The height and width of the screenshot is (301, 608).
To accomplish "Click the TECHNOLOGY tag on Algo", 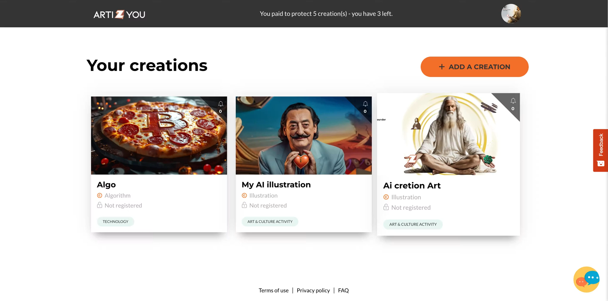I will (x=115, y=222).
